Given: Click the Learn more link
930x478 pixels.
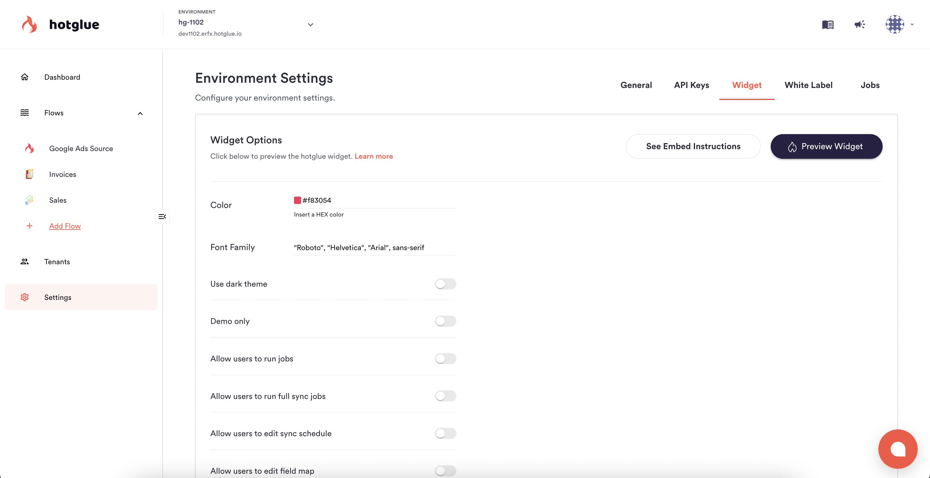Looking at the screenshot, I should [x=373, y=156].
